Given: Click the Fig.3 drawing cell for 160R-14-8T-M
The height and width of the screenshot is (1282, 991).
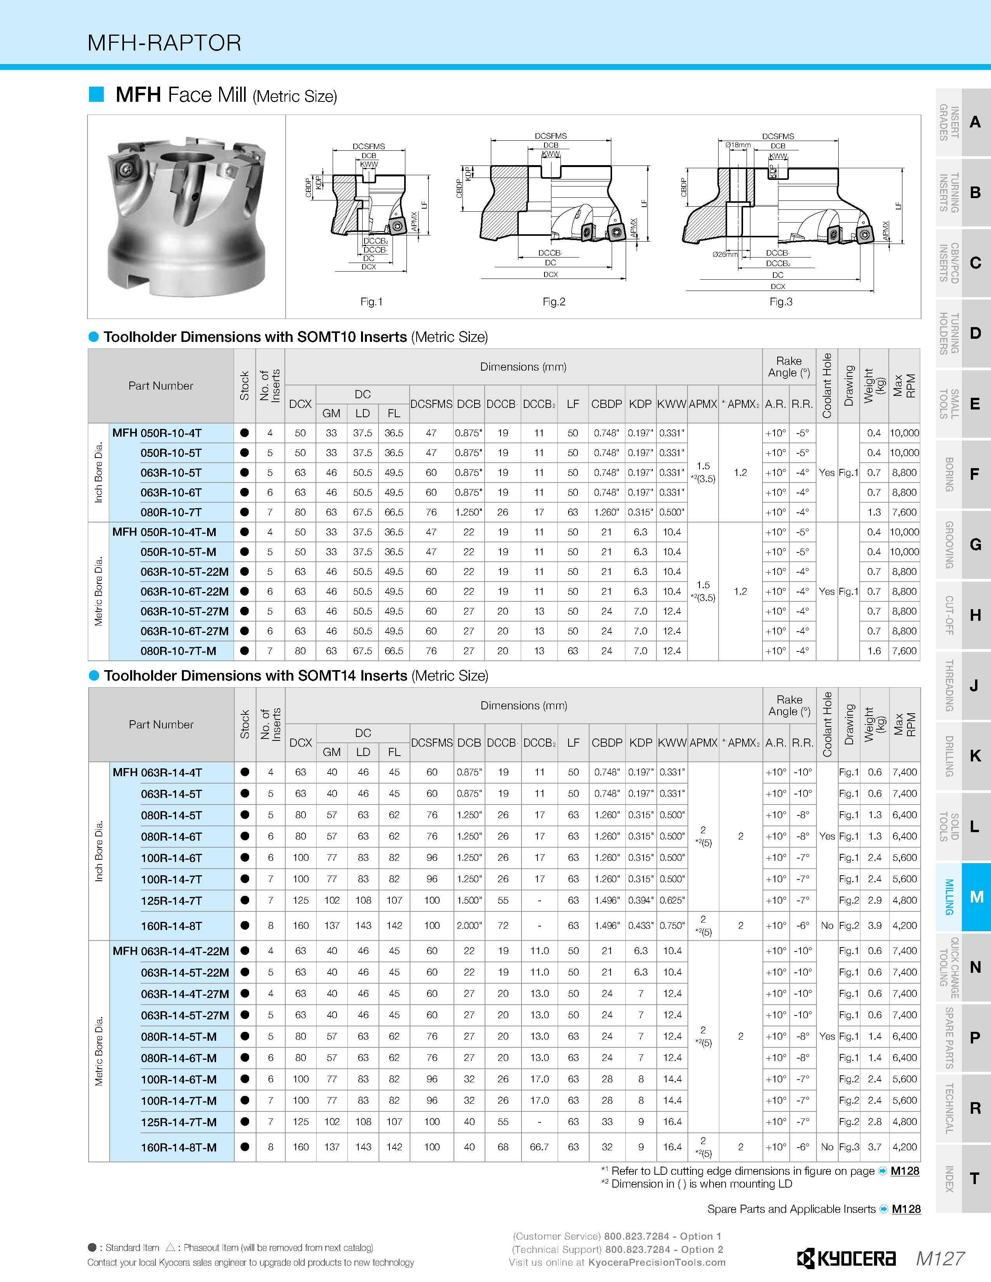Looking at the screenshot, I should (x=848, y=1147).
